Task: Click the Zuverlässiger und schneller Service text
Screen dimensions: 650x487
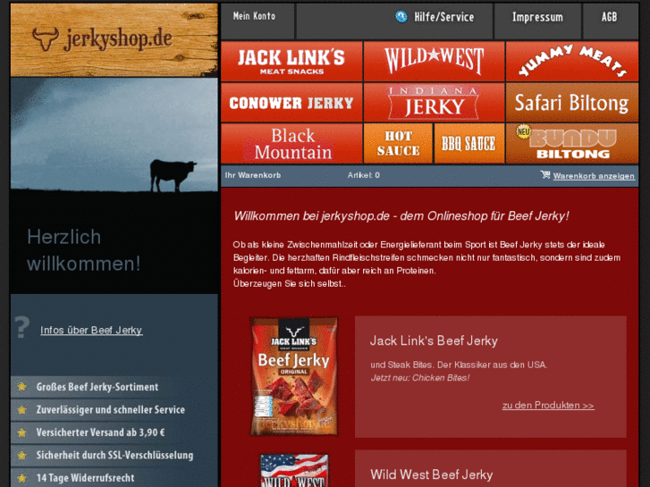Action: coord(111,409)
